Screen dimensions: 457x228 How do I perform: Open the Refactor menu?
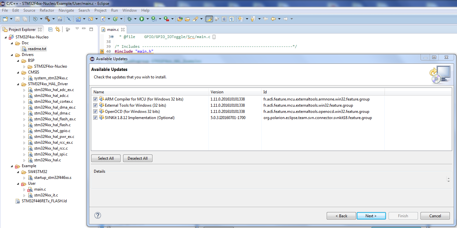coord(47,10)
